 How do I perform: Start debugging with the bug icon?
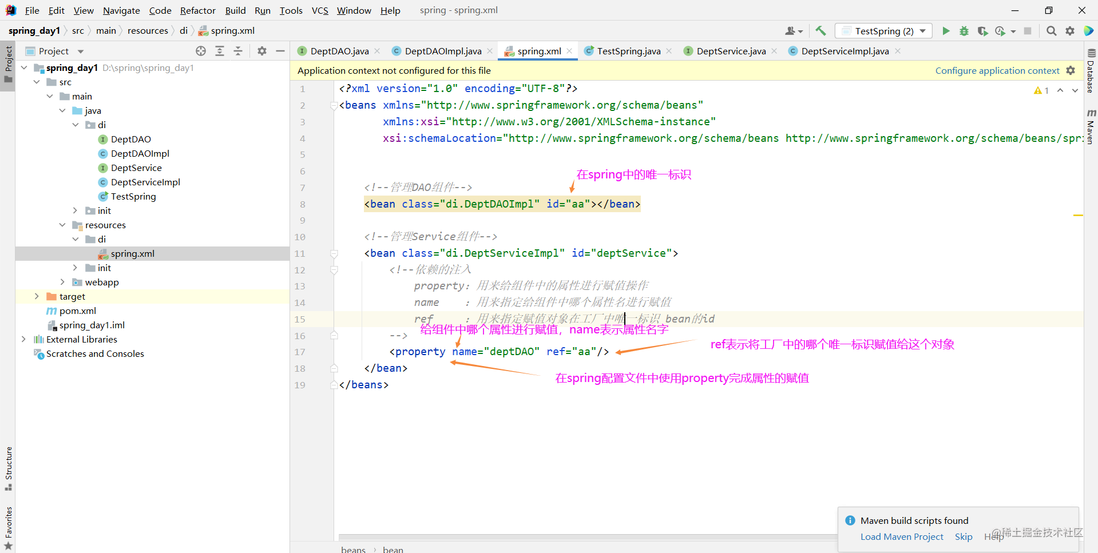pos(964,31)
